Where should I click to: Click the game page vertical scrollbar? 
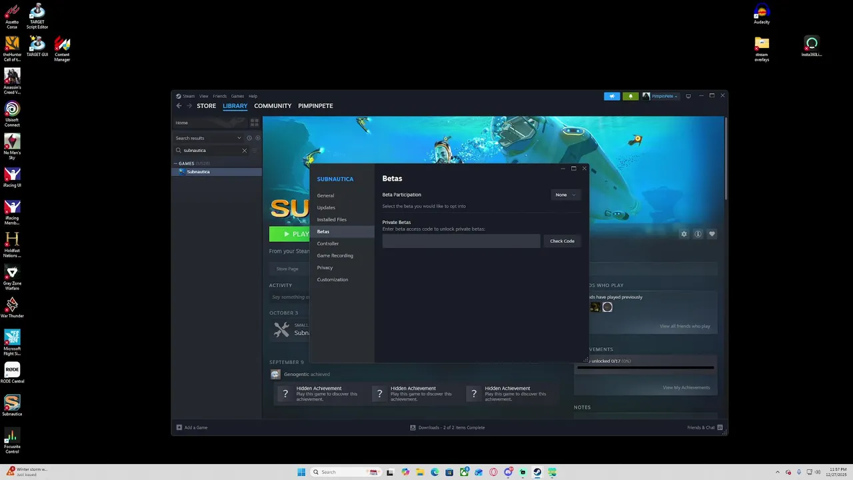tap(725, 159)
